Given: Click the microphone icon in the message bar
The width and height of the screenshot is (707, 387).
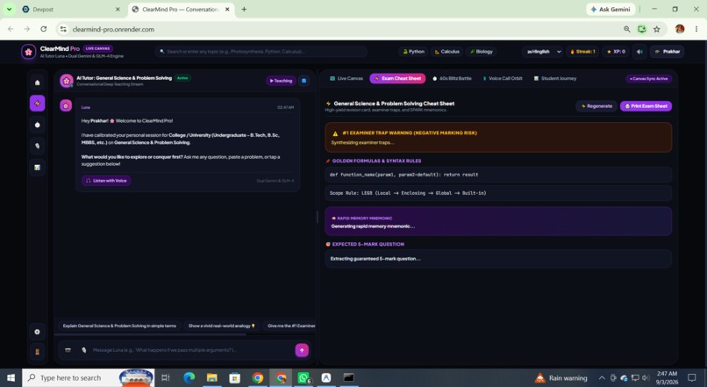Looking at the screenshot, I should click(x=83, y=350).
